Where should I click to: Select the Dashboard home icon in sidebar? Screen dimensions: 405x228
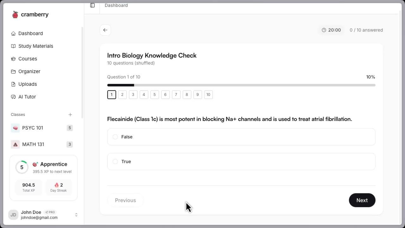[13, 33]
